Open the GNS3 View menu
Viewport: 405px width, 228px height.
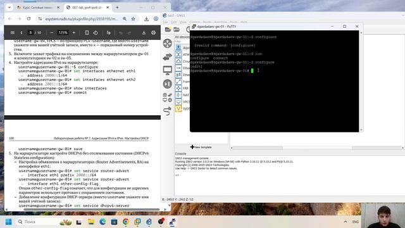coord(183,22)
